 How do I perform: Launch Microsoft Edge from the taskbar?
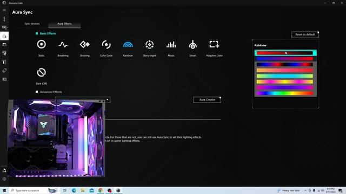74,190
